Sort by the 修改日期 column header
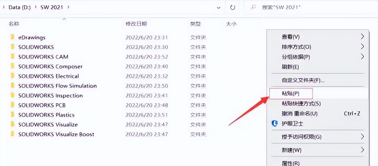Viewport: 378px width, 166px height. click(136, 24)
